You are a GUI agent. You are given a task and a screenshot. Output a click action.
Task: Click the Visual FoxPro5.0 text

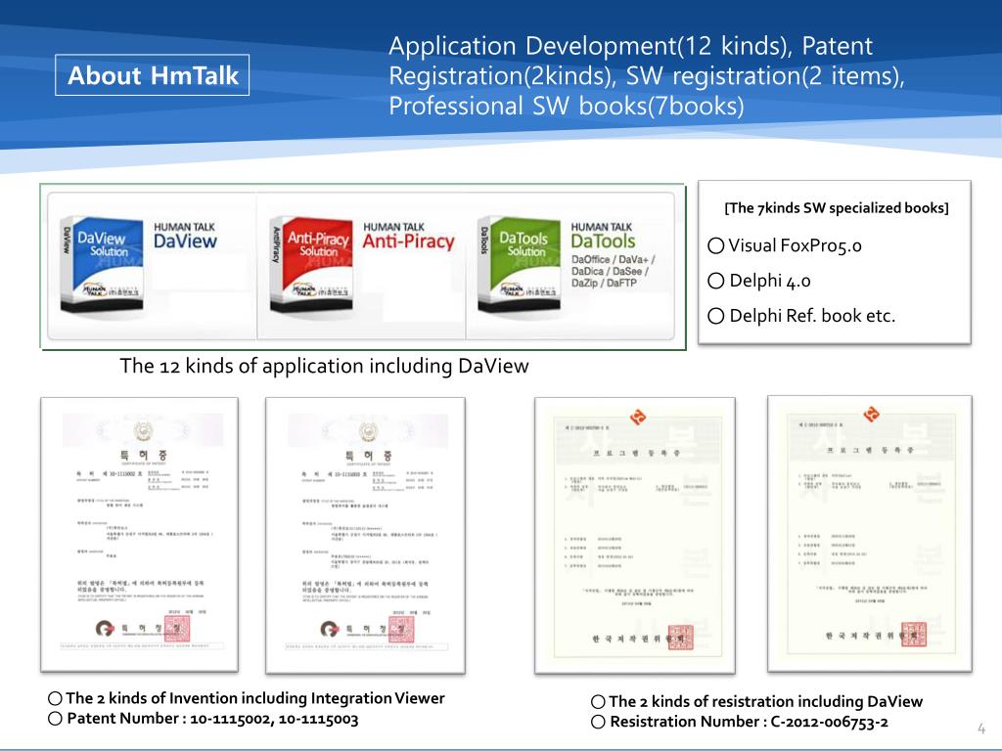(x=795, y=245)
